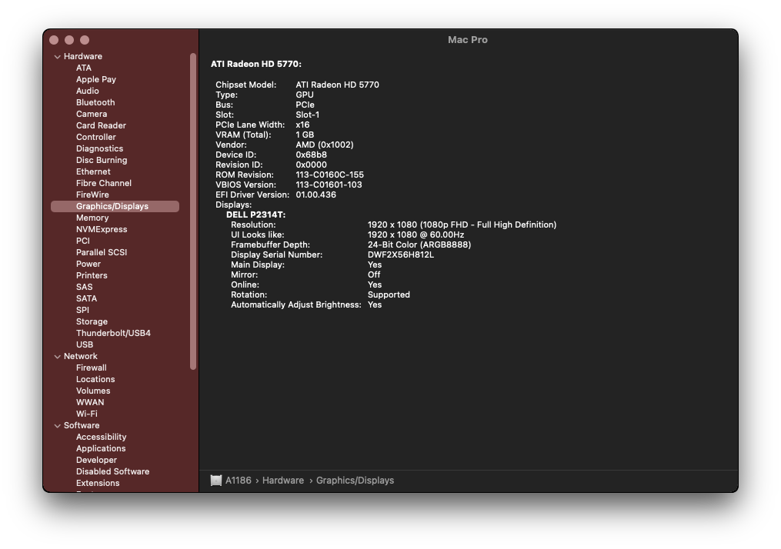Viewport: 781px width, 549px height.
Task: Open the Apple Pay category
Action: pyautogui.click(x=95, y=79)
